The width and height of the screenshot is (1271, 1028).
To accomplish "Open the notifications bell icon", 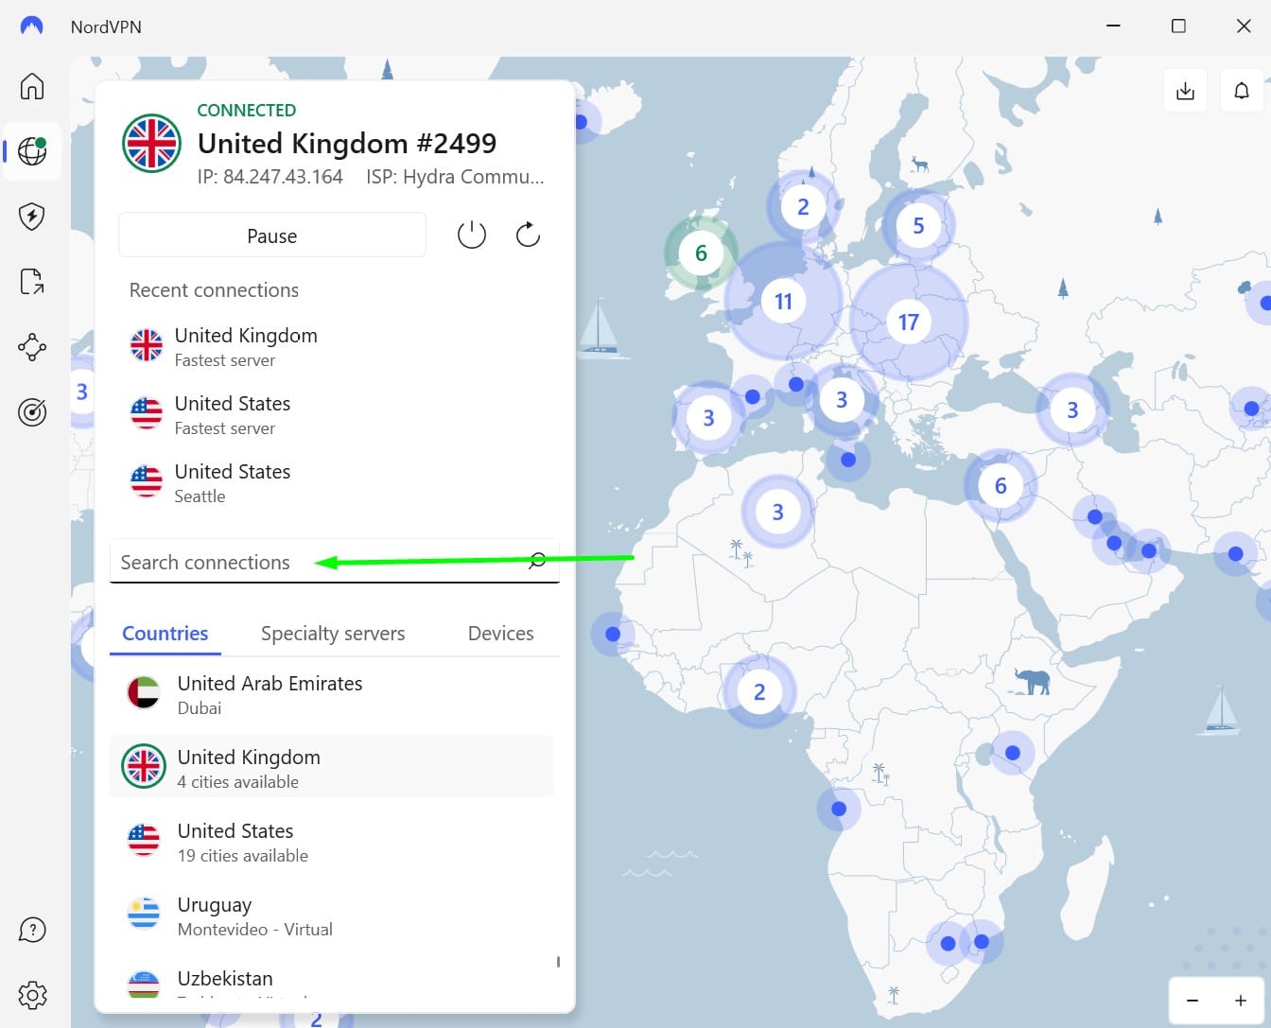I will coord(1242,91).
